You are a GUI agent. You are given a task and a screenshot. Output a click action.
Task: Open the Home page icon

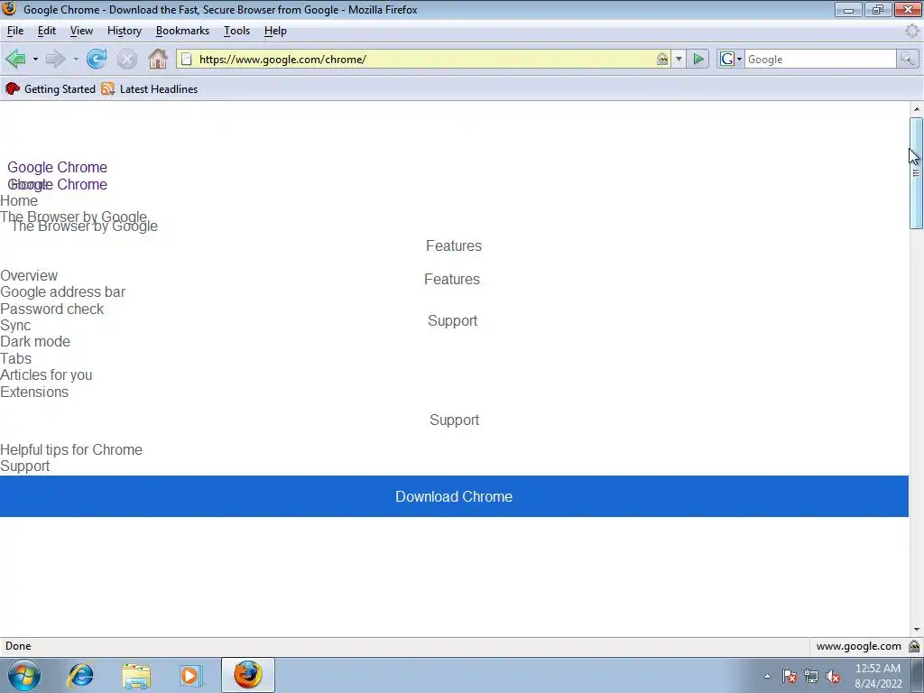(157, 59)
